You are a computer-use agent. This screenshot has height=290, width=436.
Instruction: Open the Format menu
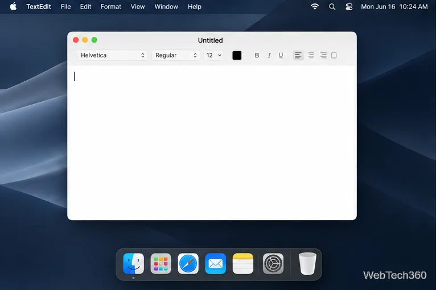[x=110, y=7]
